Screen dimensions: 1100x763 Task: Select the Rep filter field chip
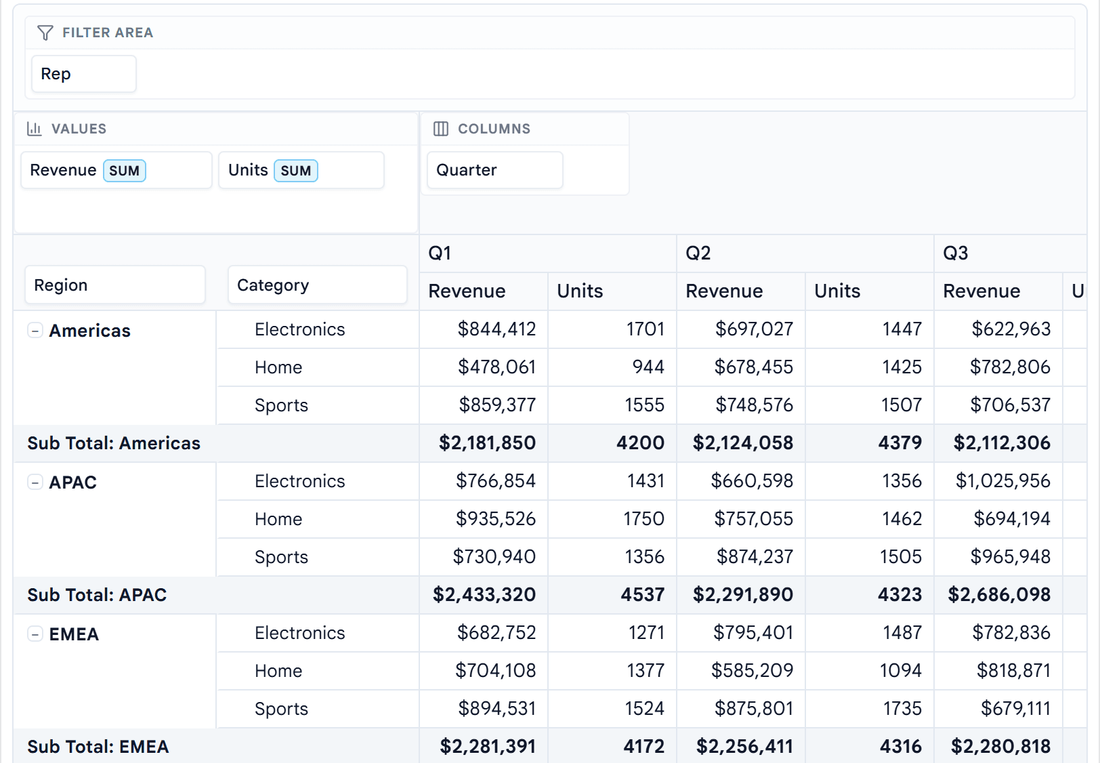[x=84, y=74]
